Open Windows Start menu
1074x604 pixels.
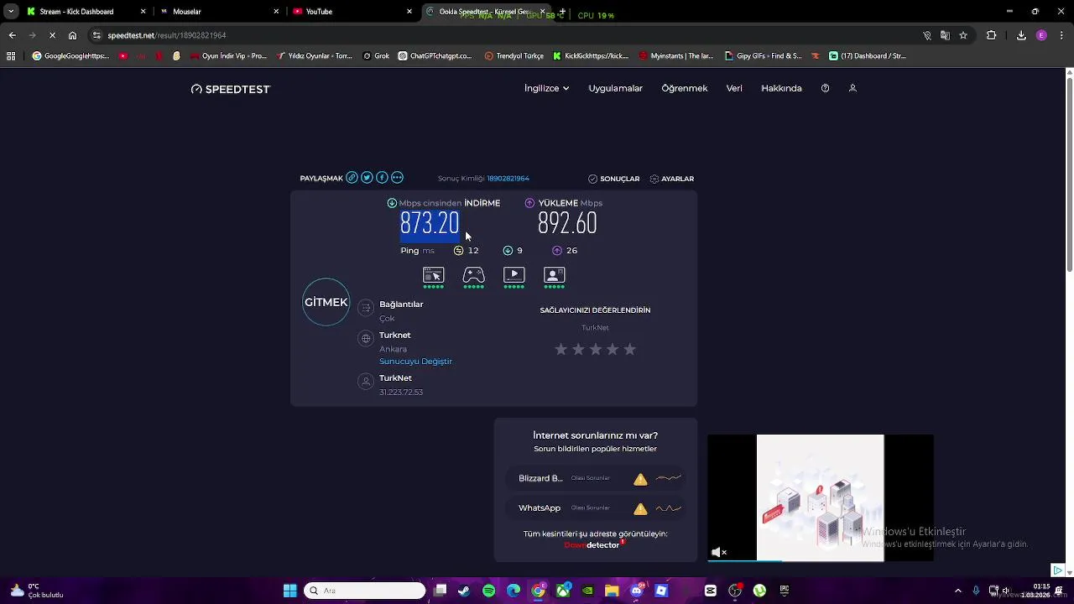289,591
